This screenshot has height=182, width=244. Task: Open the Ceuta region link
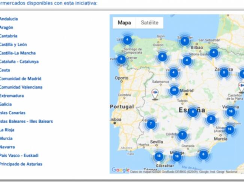coord(5,70)
